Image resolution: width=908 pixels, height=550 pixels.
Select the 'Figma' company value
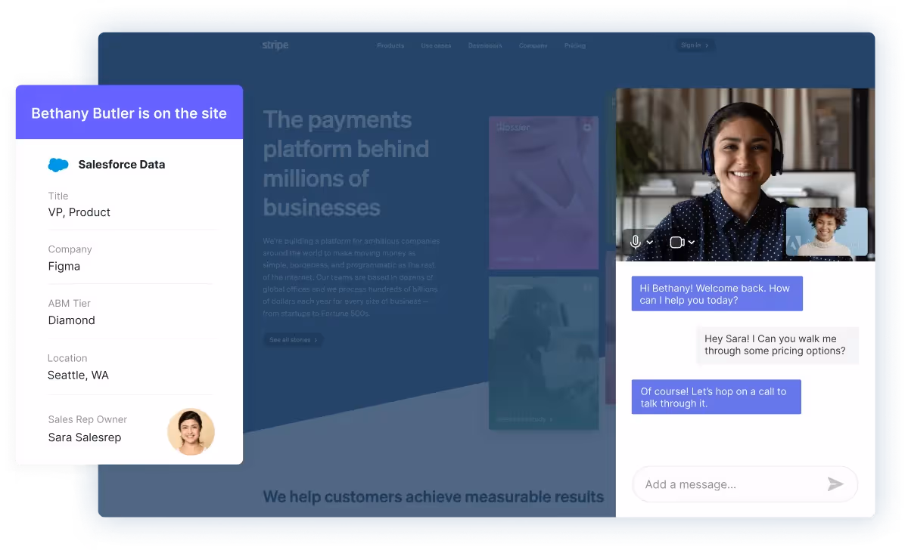[x=64, y=267]
